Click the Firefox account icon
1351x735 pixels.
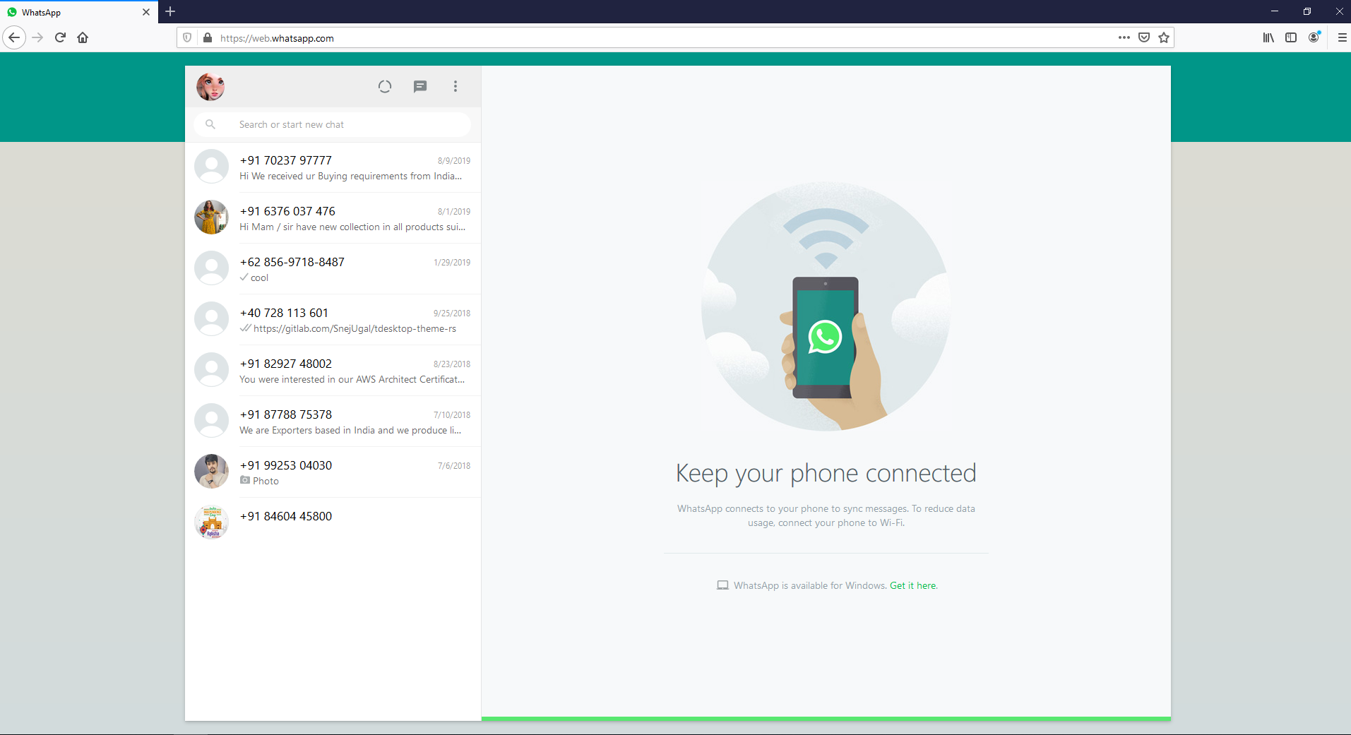(x=1314, y=37)
